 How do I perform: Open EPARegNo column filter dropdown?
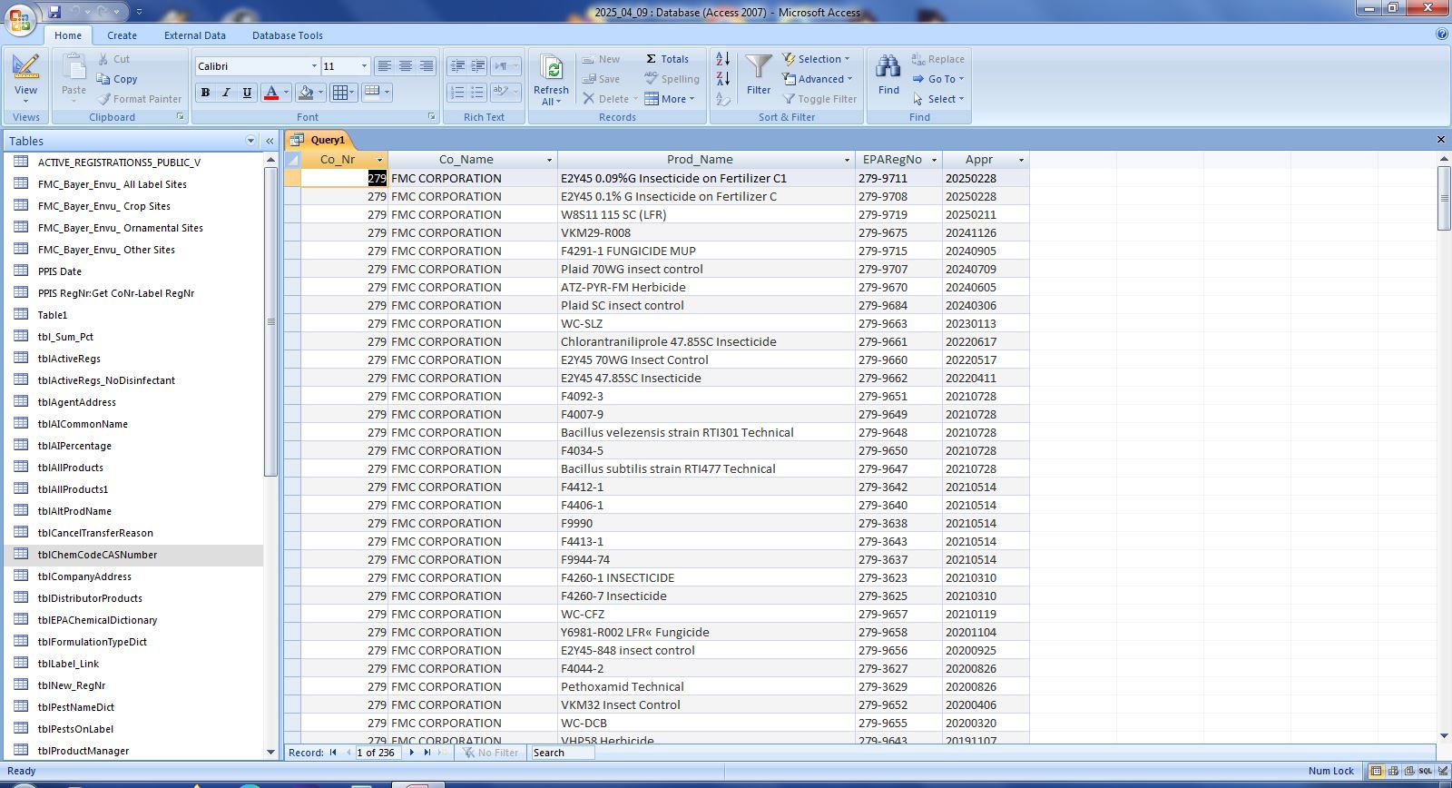tap(934, 160)
